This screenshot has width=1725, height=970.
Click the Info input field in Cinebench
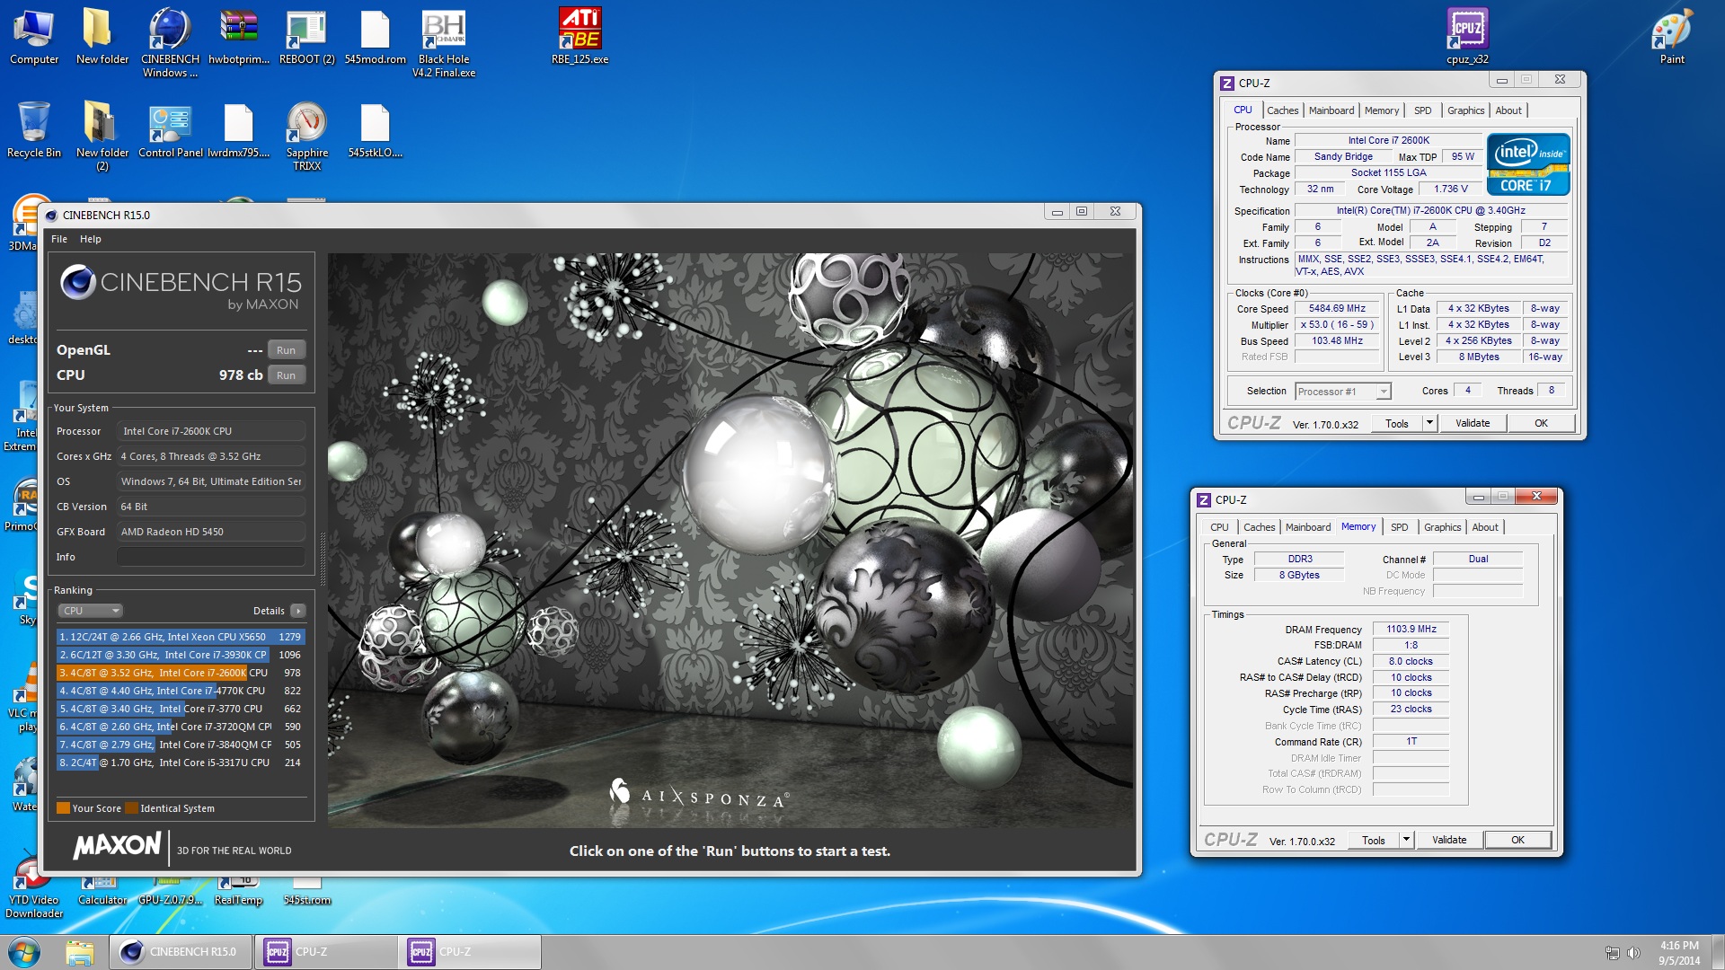coord(211,557)
